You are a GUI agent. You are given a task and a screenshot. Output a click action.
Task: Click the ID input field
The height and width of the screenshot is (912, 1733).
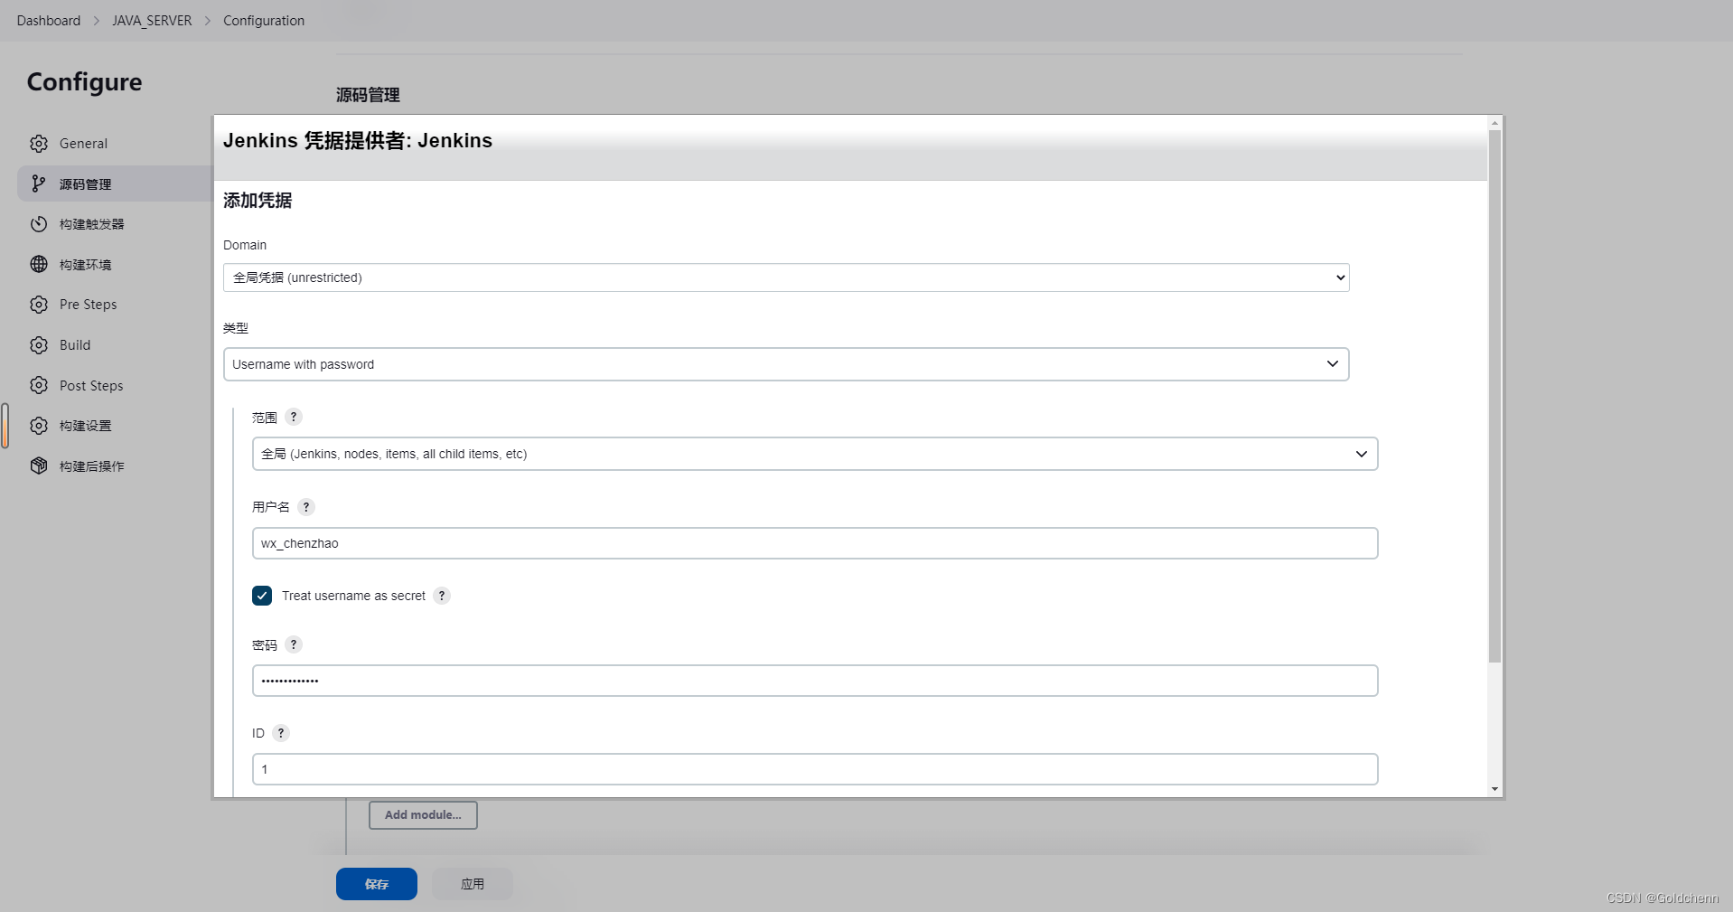click(815, 769)
